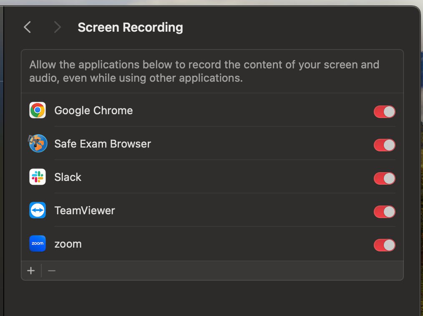Toggle screen recording for Safe Exam Browser
This screenshot has height=316, width=423.
click(x=385, y=145)
